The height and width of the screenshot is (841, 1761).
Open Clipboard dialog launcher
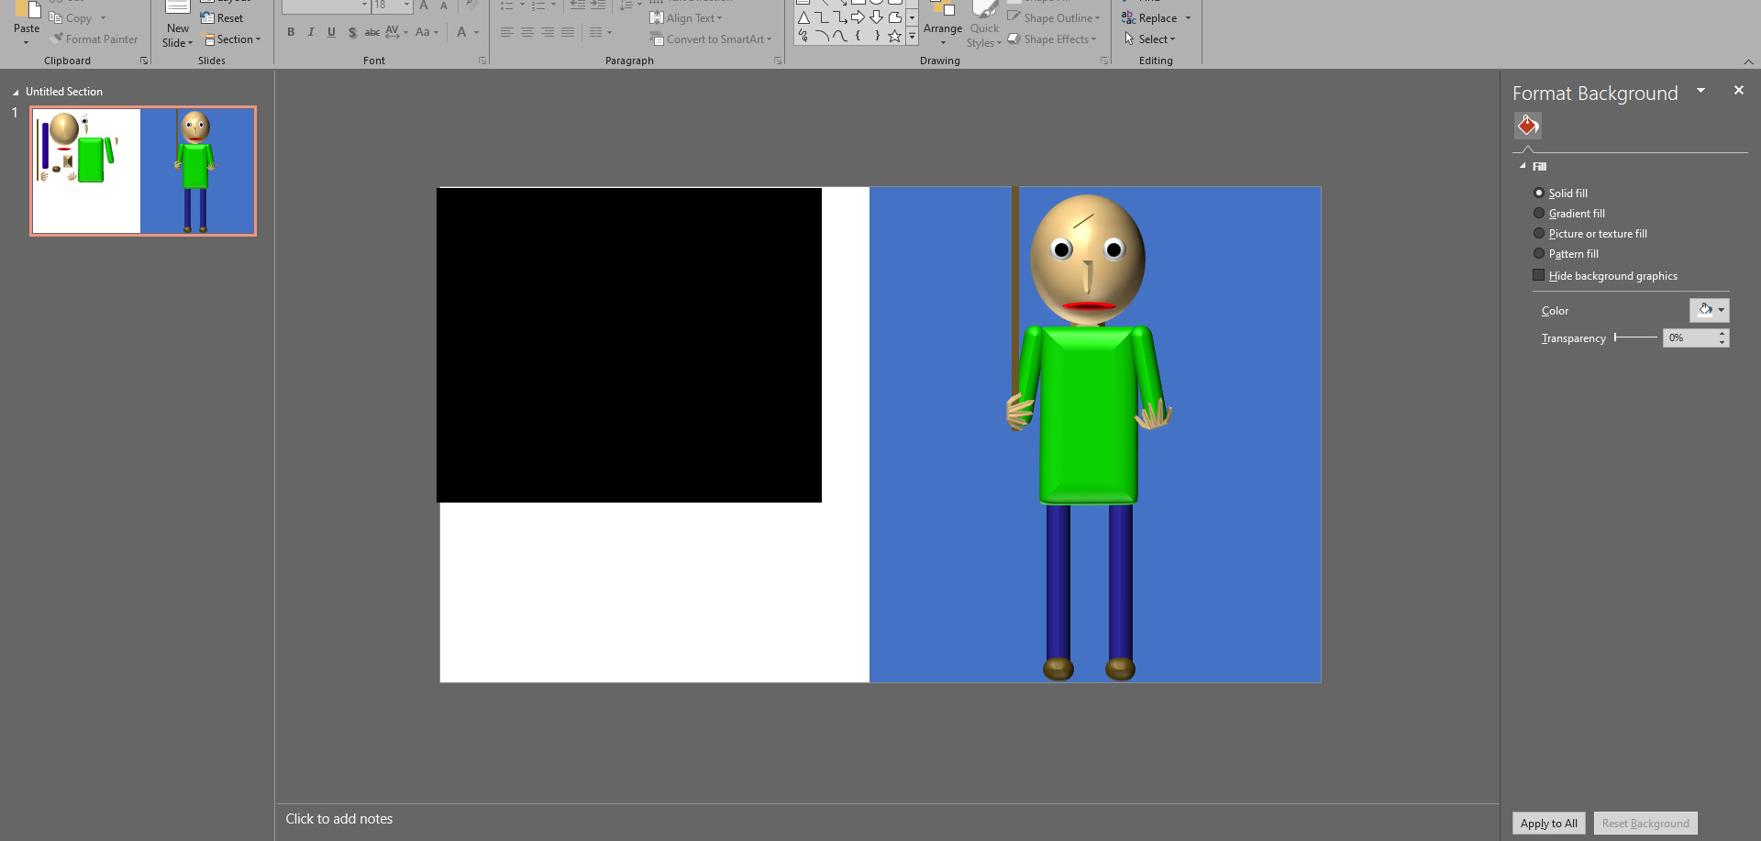(x=144, y=61)
